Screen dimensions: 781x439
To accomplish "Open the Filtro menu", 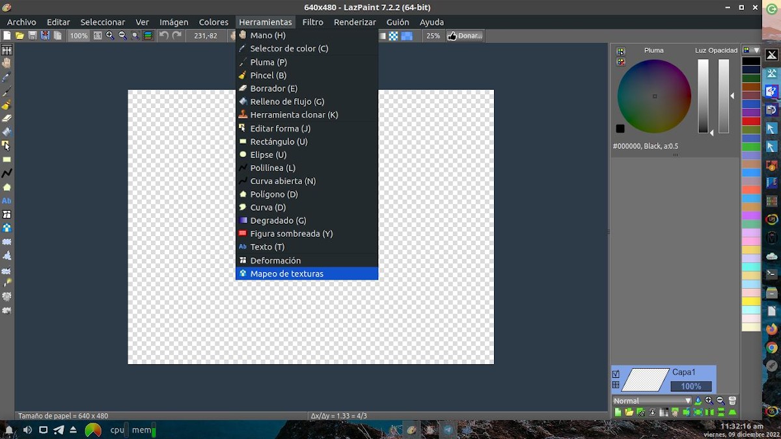I will [x=312, y=22].
